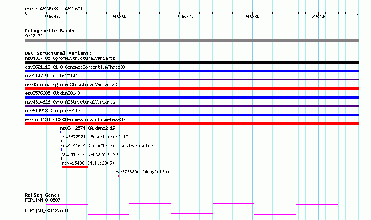Click the esv3672521 Besenbacher2015 black tick
This screenshot has width=371, height=220.
point(61,141)
